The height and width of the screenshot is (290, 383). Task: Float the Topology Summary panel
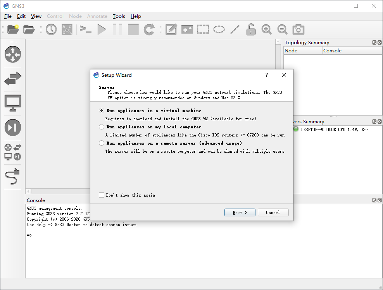tap(374, 43)
